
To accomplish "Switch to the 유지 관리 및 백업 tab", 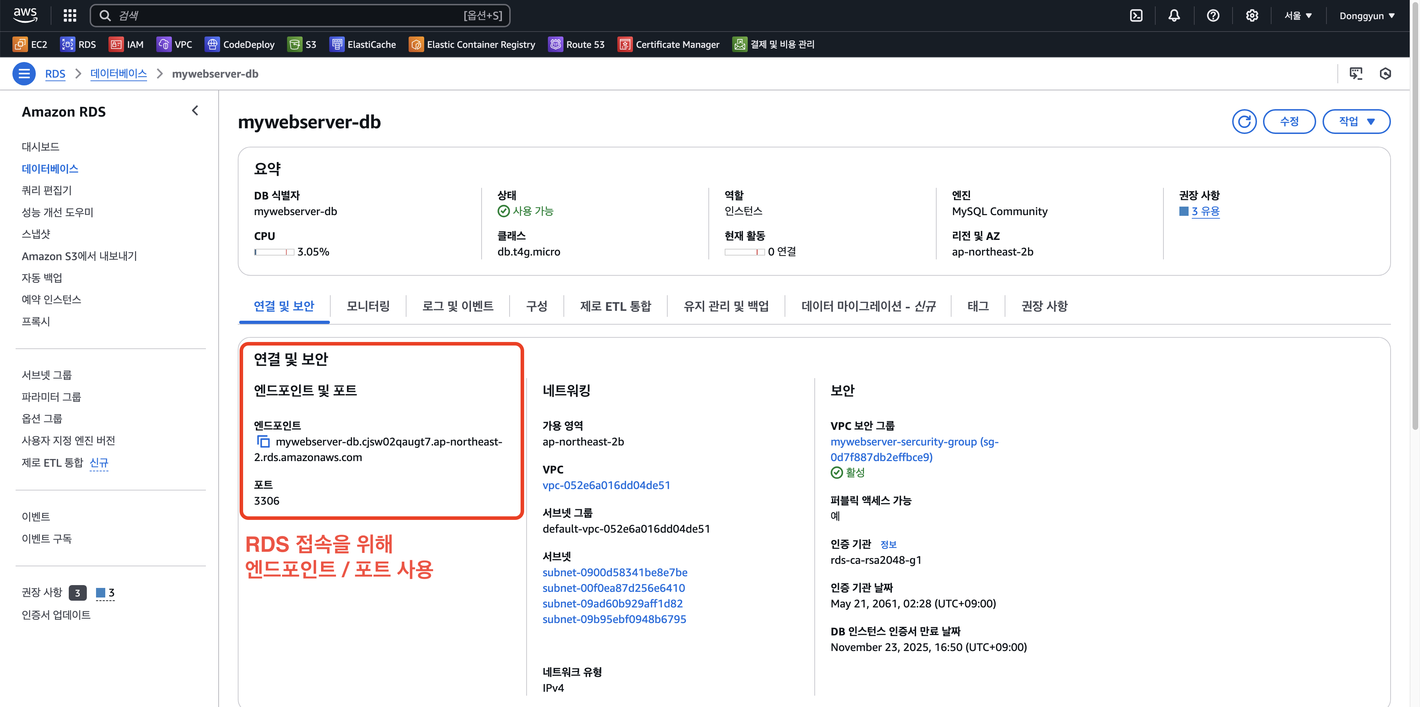I will pyautogui.click(x=726, y=306).
